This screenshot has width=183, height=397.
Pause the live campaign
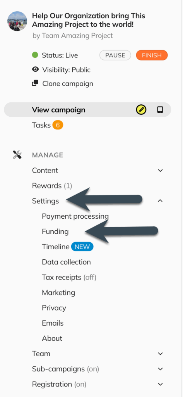click(x=115, y=55)
